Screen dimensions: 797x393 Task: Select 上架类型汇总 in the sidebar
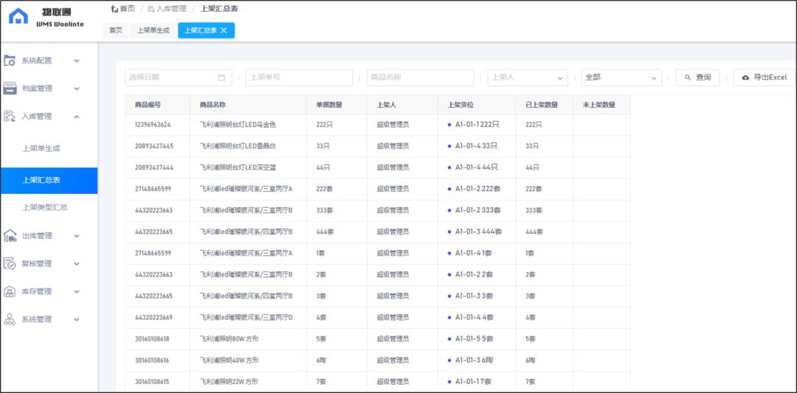[45, 207]
